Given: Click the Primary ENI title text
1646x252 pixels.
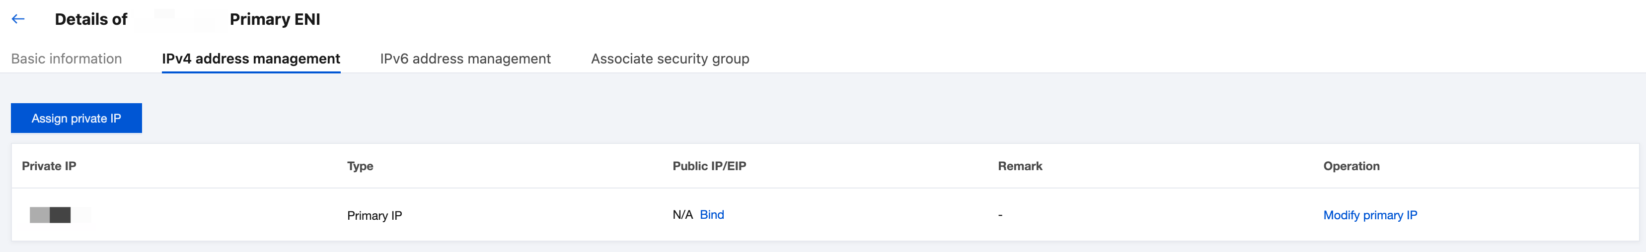Looking at the screenshot, I should click(x=275, y=19).
